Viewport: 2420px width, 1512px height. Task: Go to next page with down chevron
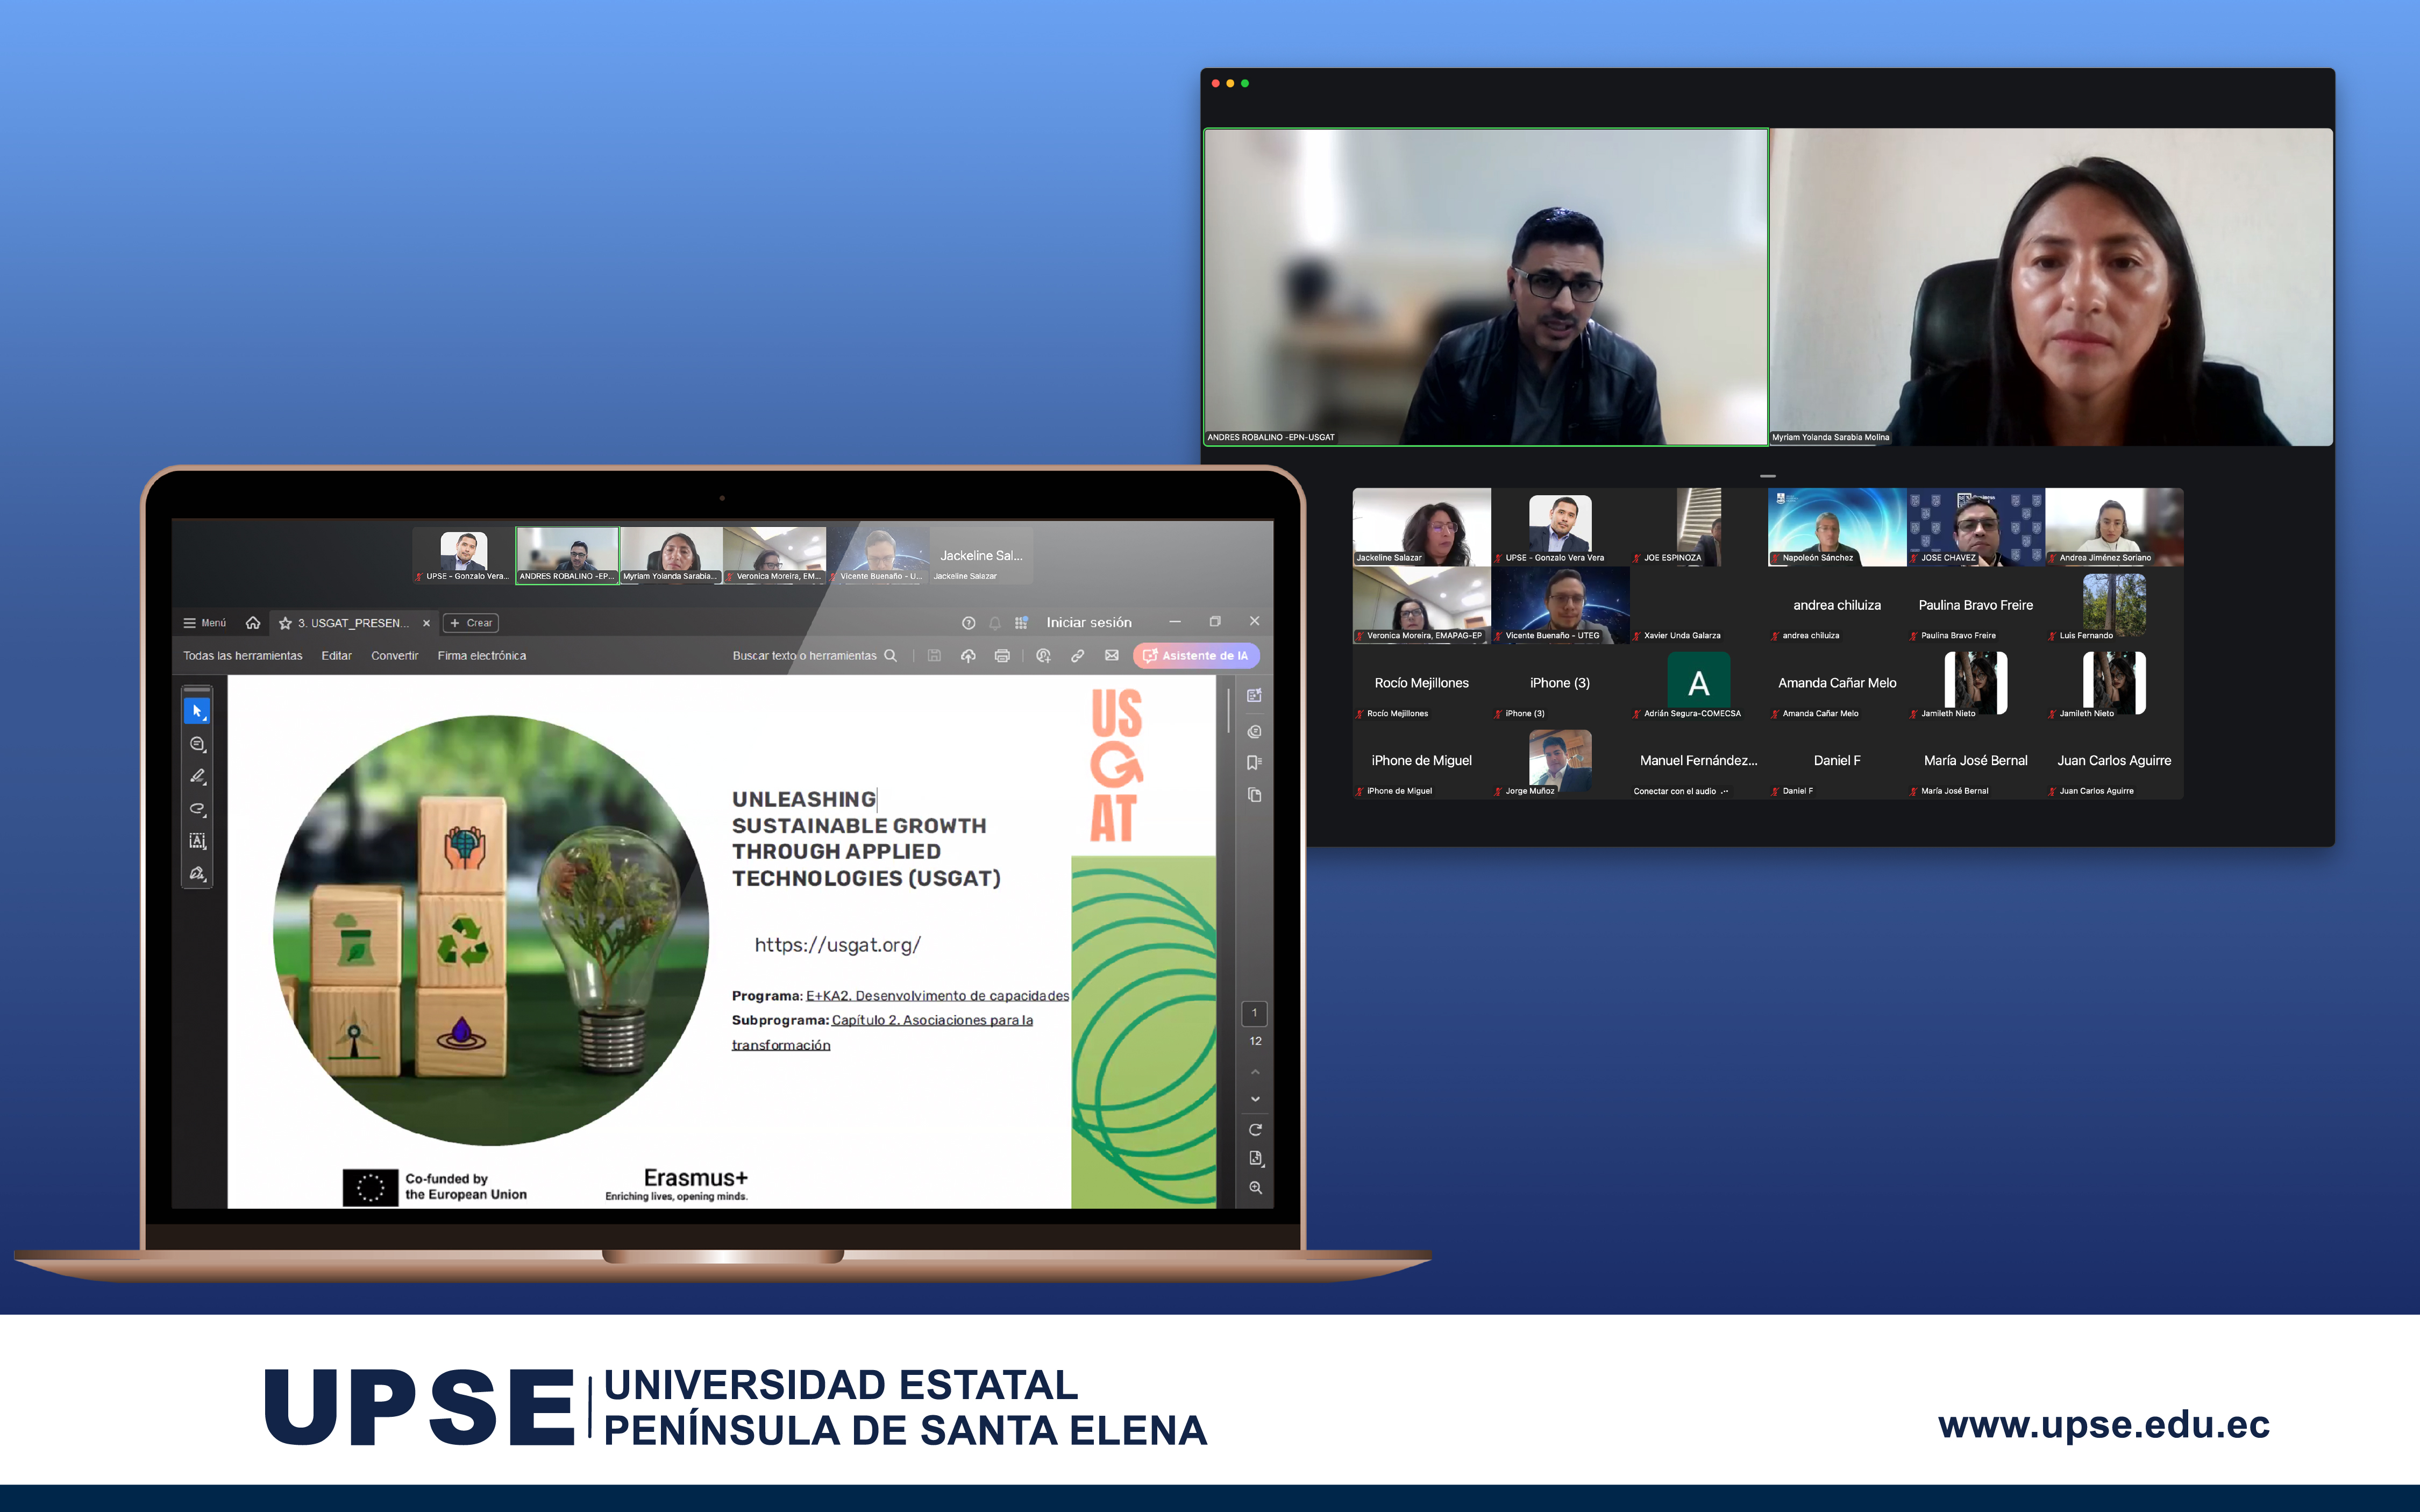click(x=1255, y=1099)
